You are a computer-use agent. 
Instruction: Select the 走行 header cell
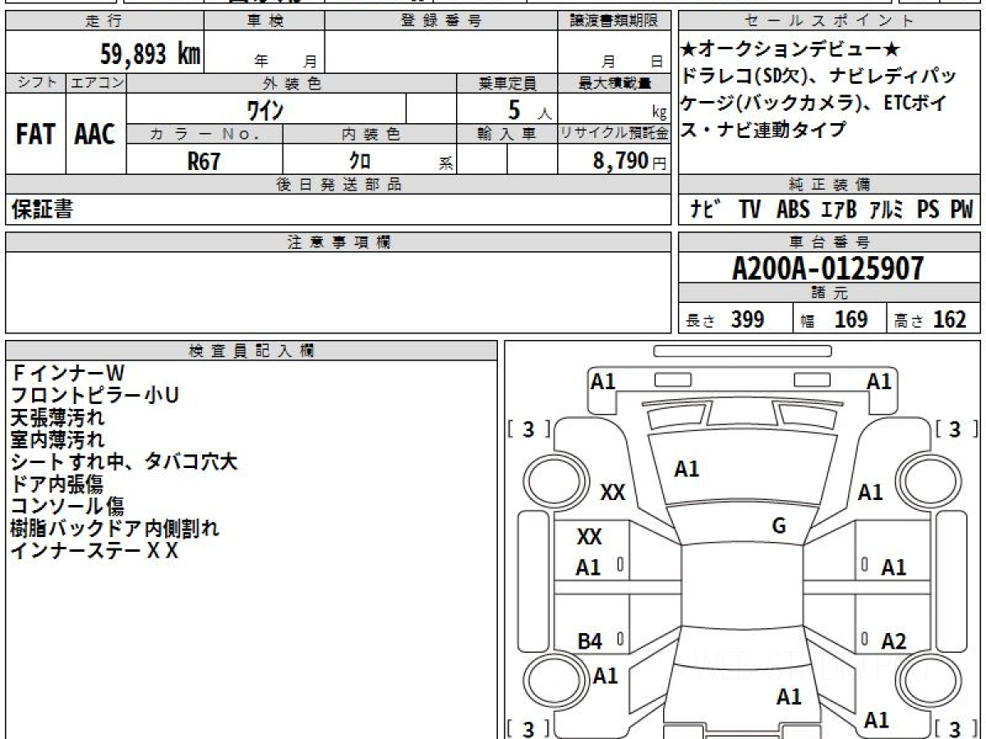[104, 21]
